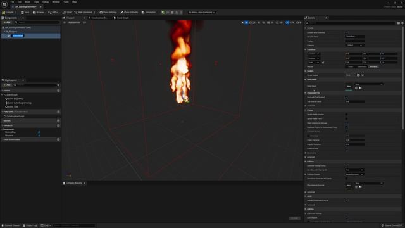Focus the My Blueprint search field
The height and width of the screenshot is (228, 405).
coord(35,85)
